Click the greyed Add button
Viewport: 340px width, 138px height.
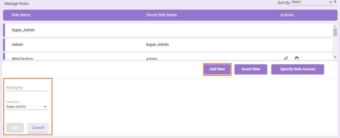pos(15,128)
